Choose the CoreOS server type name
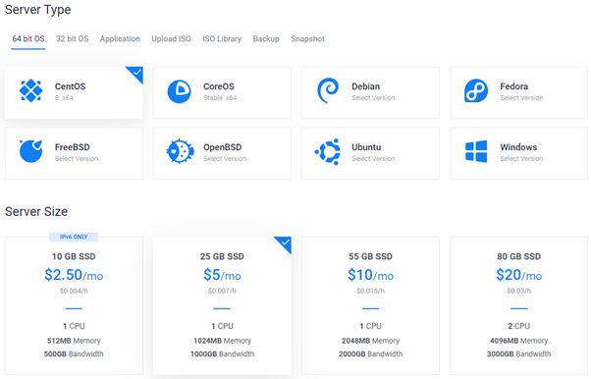The width and height of the screenshot is (591, 379). tap(219, 86)
